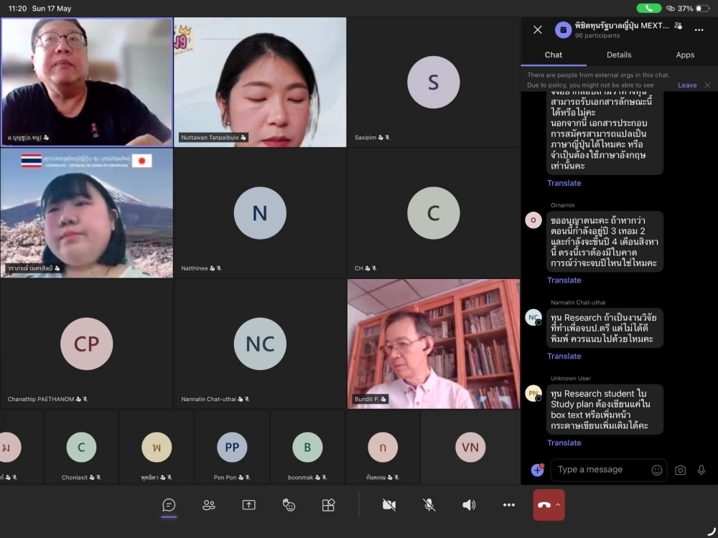Translate the top chat message
718x538 pixels.
coord(564,183)
